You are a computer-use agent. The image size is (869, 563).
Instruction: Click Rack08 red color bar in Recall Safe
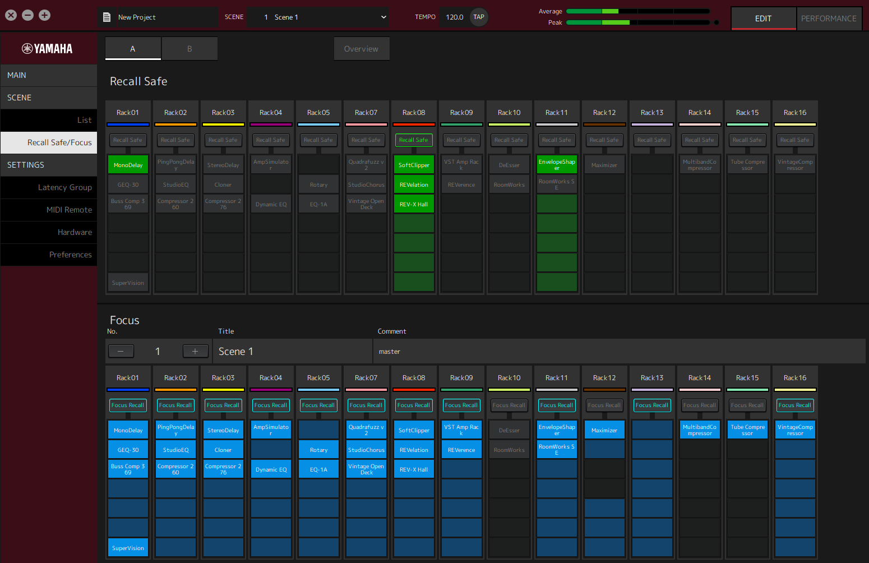coord(414,124)
